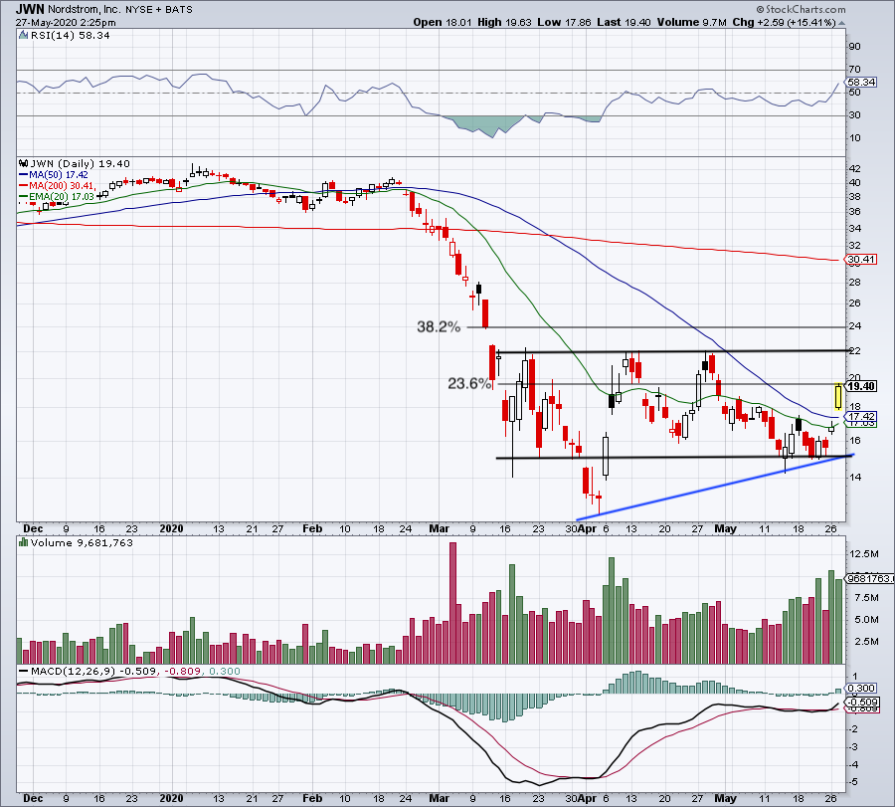The height and width of the screenshot is (807, 895).
Task: Click the Mar label on the price chart axis
Action: 439,528
